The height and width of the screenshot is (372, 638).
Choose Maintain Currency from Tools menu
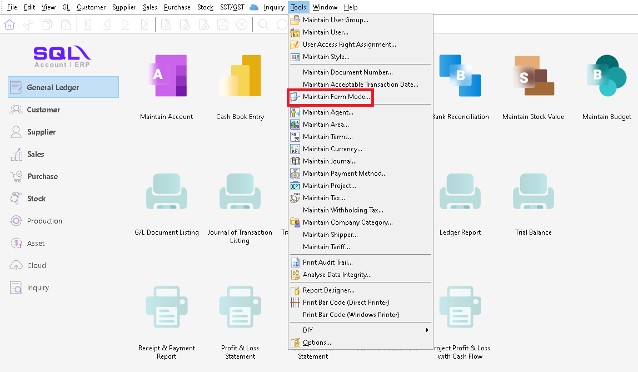[332, 149]
